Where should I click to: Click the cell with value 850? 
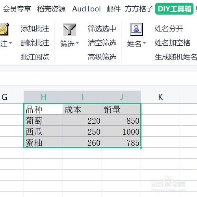click(x=121, y=120)
